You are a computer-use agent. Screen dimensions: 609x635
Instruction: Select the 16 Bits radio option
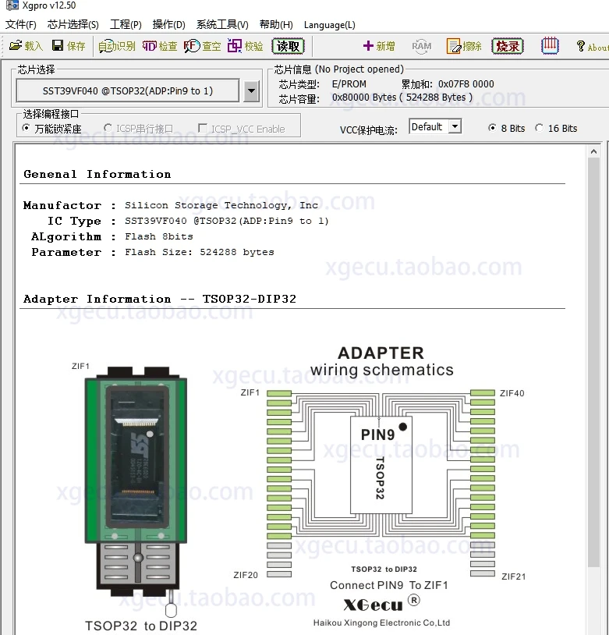pyautogui.click(x=540, y=128)
